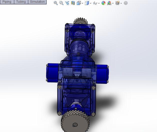This screenshot has width=157, height=132.
Task: Open the Display Style dropdown arrow
Action: tap(90, 3)
